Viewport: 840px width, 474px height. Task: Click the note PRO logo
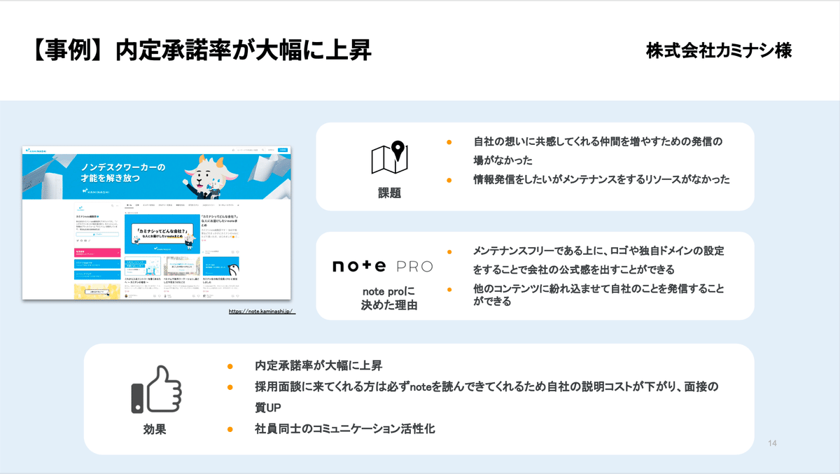pos(381,265)
